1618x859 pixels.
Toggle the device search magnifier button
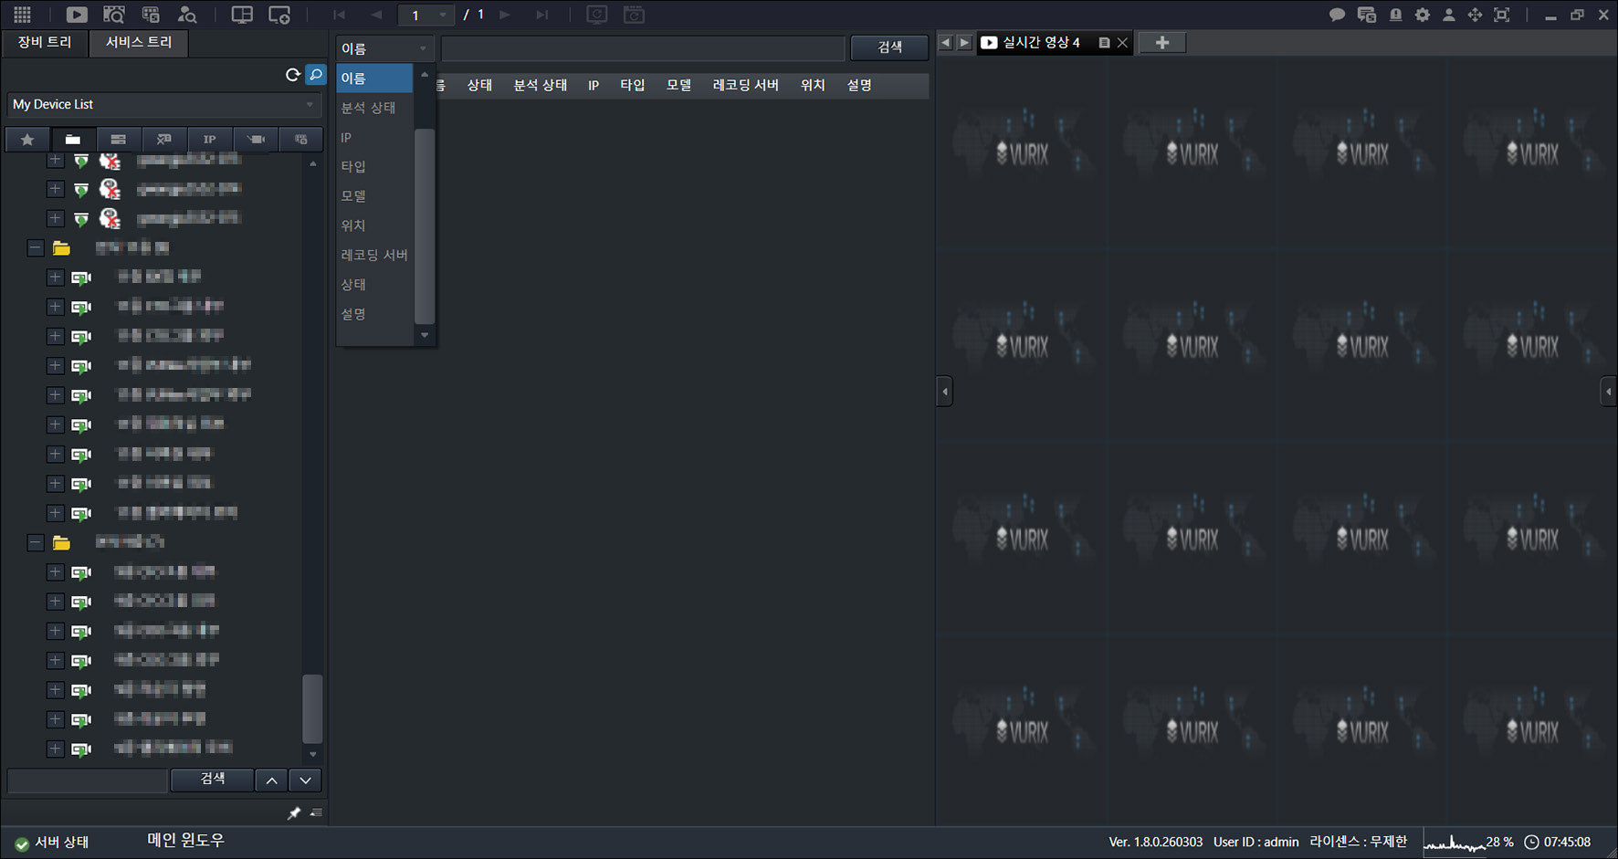pos(316,75)
